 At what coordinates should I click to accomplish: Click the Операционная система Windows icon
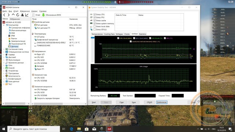coord(7,52)
